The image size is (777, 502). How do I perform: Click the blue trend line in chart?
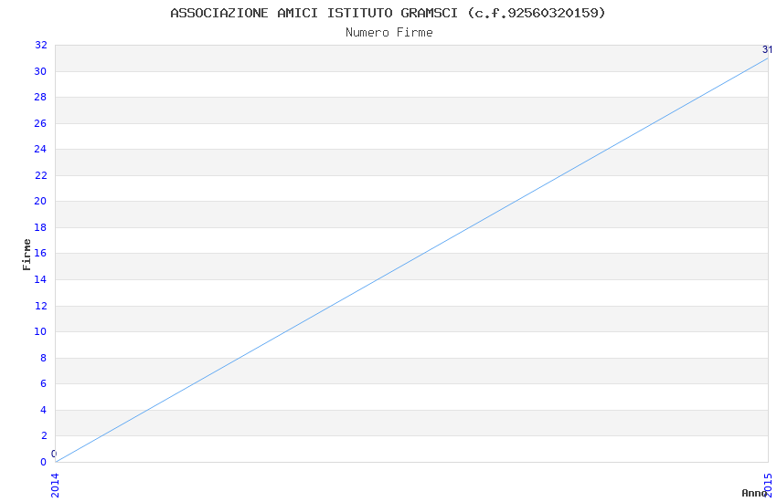411,260
